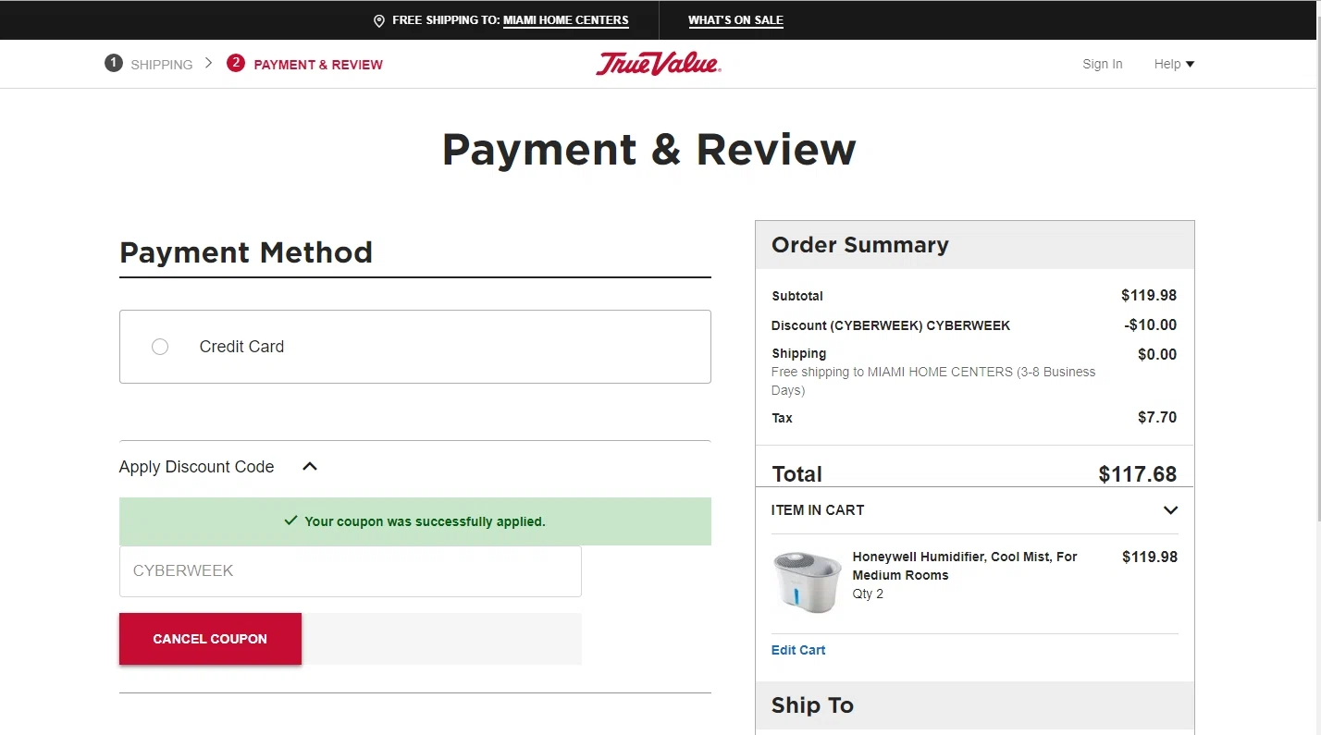Image resolution: width=1321 pixels, height=735 pixels.
Task: Change store via Miami Home Centers link
Action: (x=566, y=20)
